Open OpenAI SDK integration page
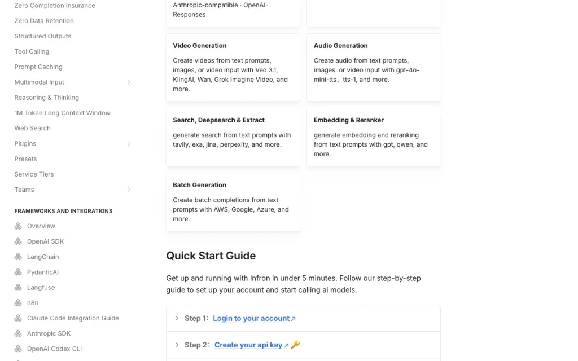Screen dimensions: 578x361 click(x=45, y=241)
